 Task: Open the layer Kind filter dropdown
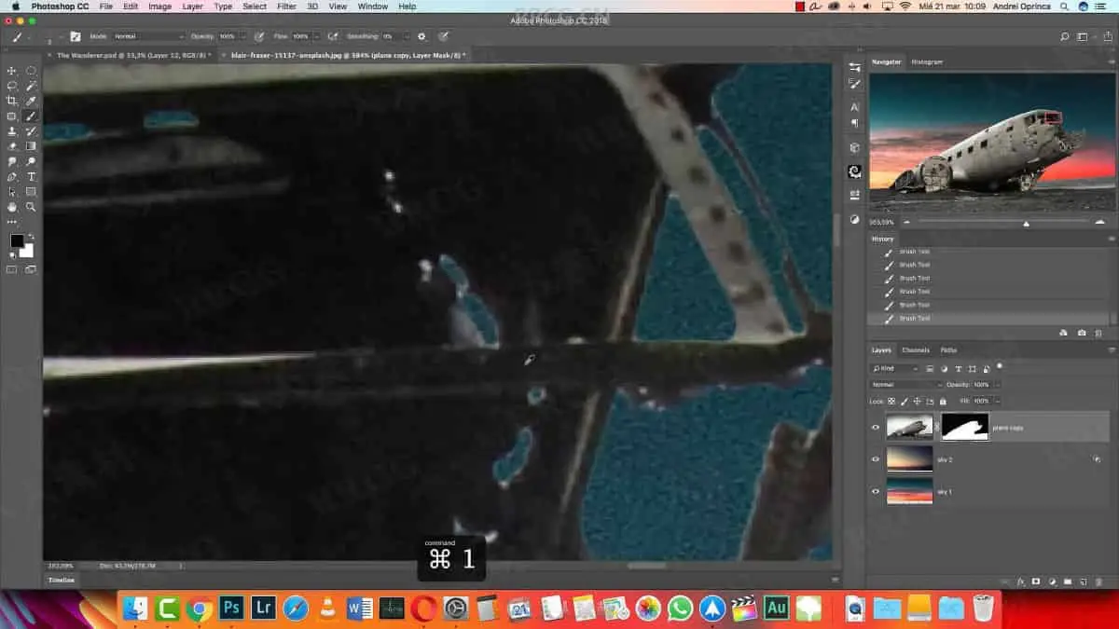896,368
